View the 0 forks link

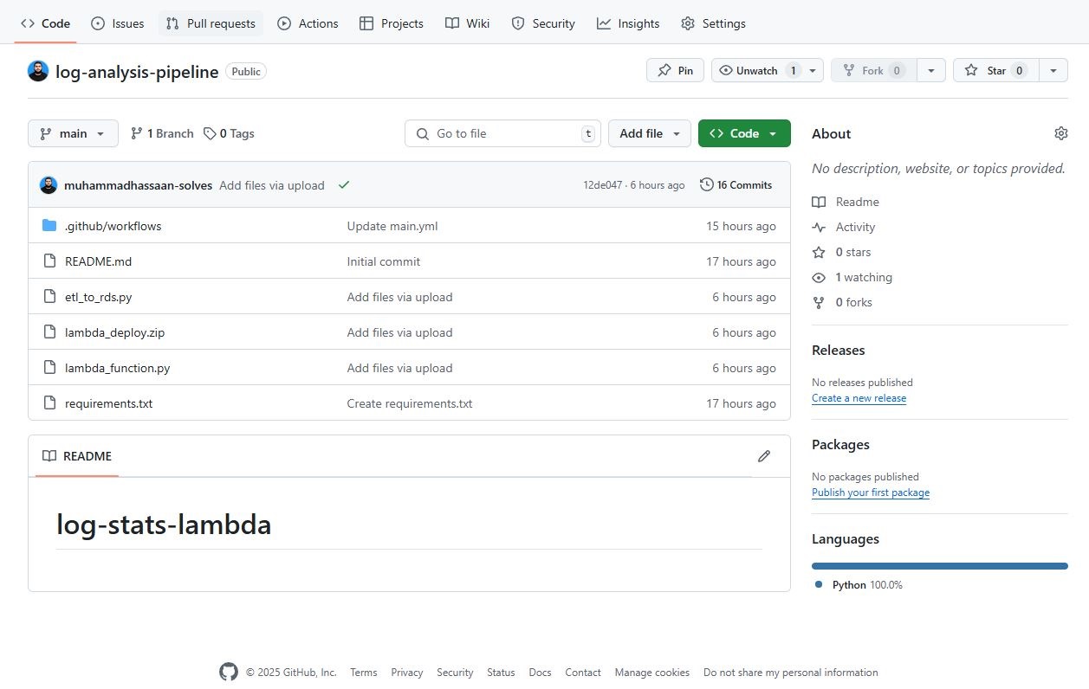click(842, 302)
